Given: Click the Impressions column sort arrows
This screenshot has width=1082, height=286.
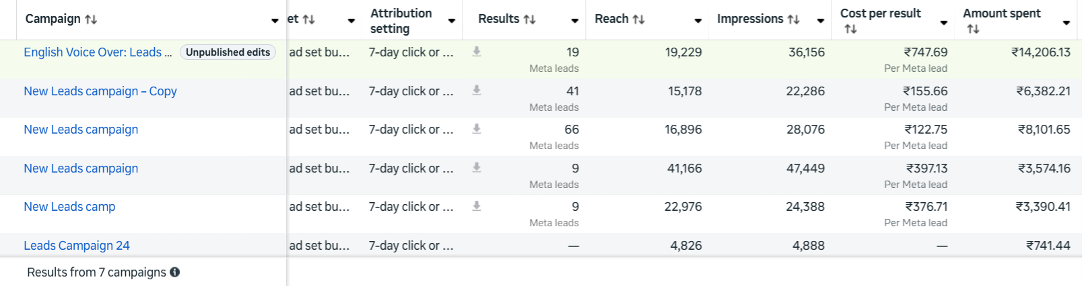Looking at the screenshot, I should click(x=794, y=19).
